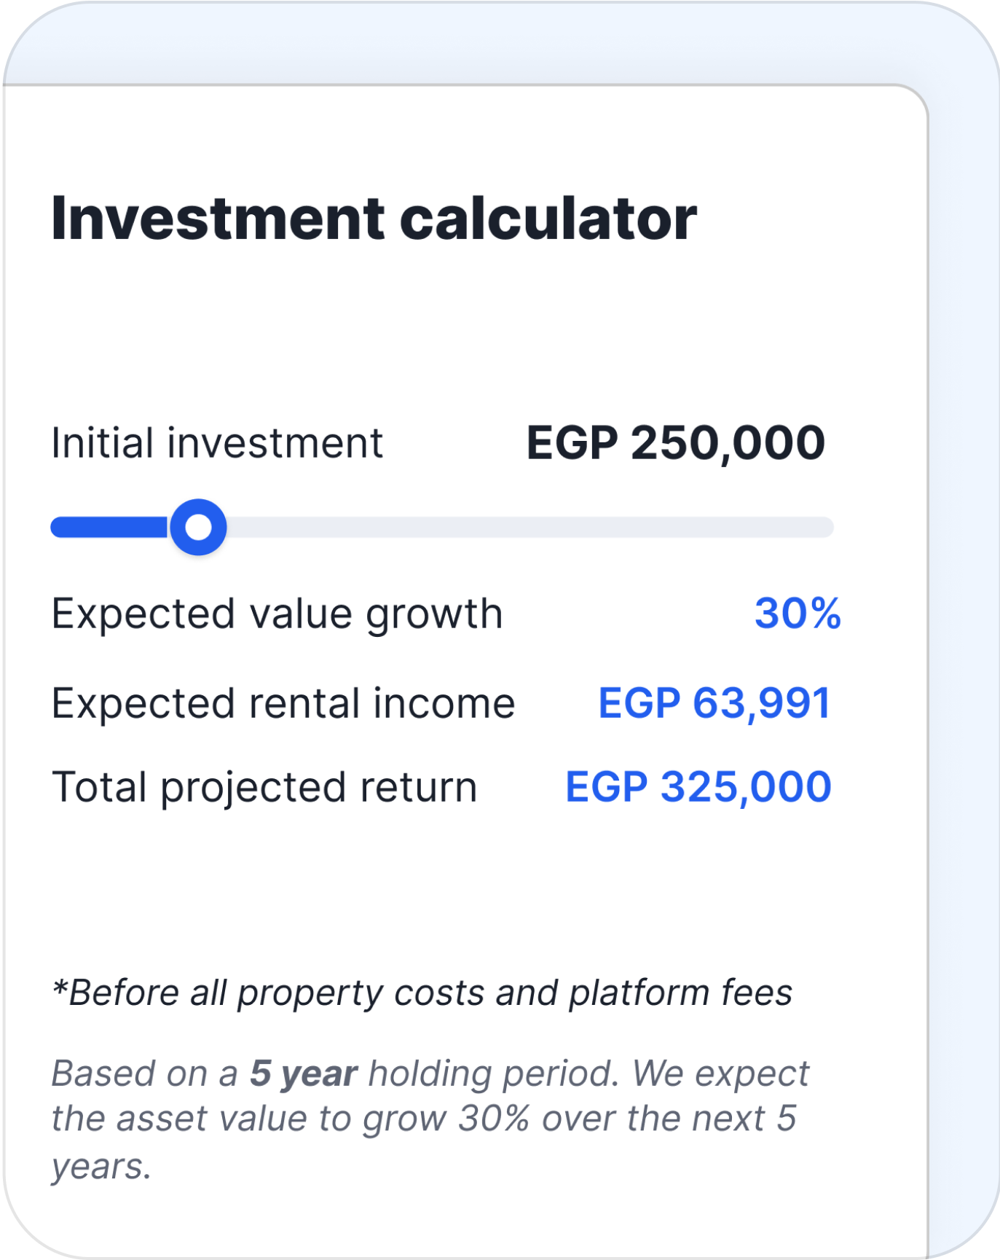This screenshot has height=1260, width=1000.
Task: Click the "Before all property costs" footnote
Action: [x=422, y=993]
